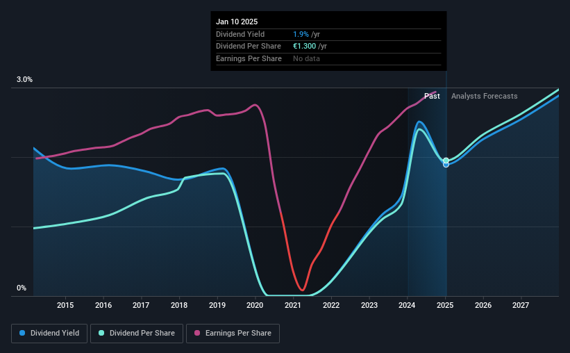The width and height of the screenshot is (570, 353).
Task: Select the 2017 x-axis label
Action: [141, 305]
